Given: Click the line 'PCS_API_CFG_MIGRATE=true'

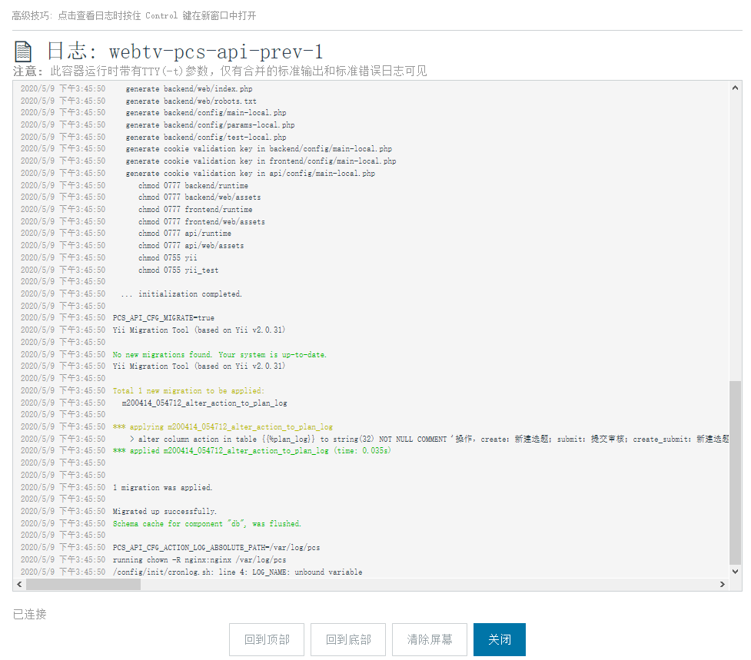Looking at the screenshot, I should [163, 318].
